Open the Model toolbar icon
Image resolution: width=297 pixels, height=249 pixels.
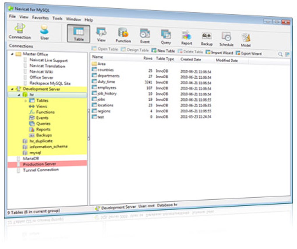246,40
